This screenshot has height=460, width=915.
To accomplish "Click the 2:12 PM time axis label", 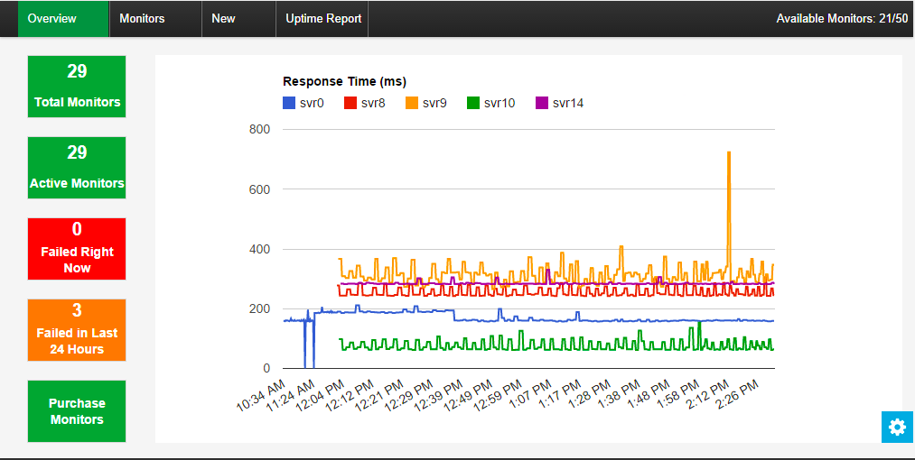I will [x=709, y=392].
